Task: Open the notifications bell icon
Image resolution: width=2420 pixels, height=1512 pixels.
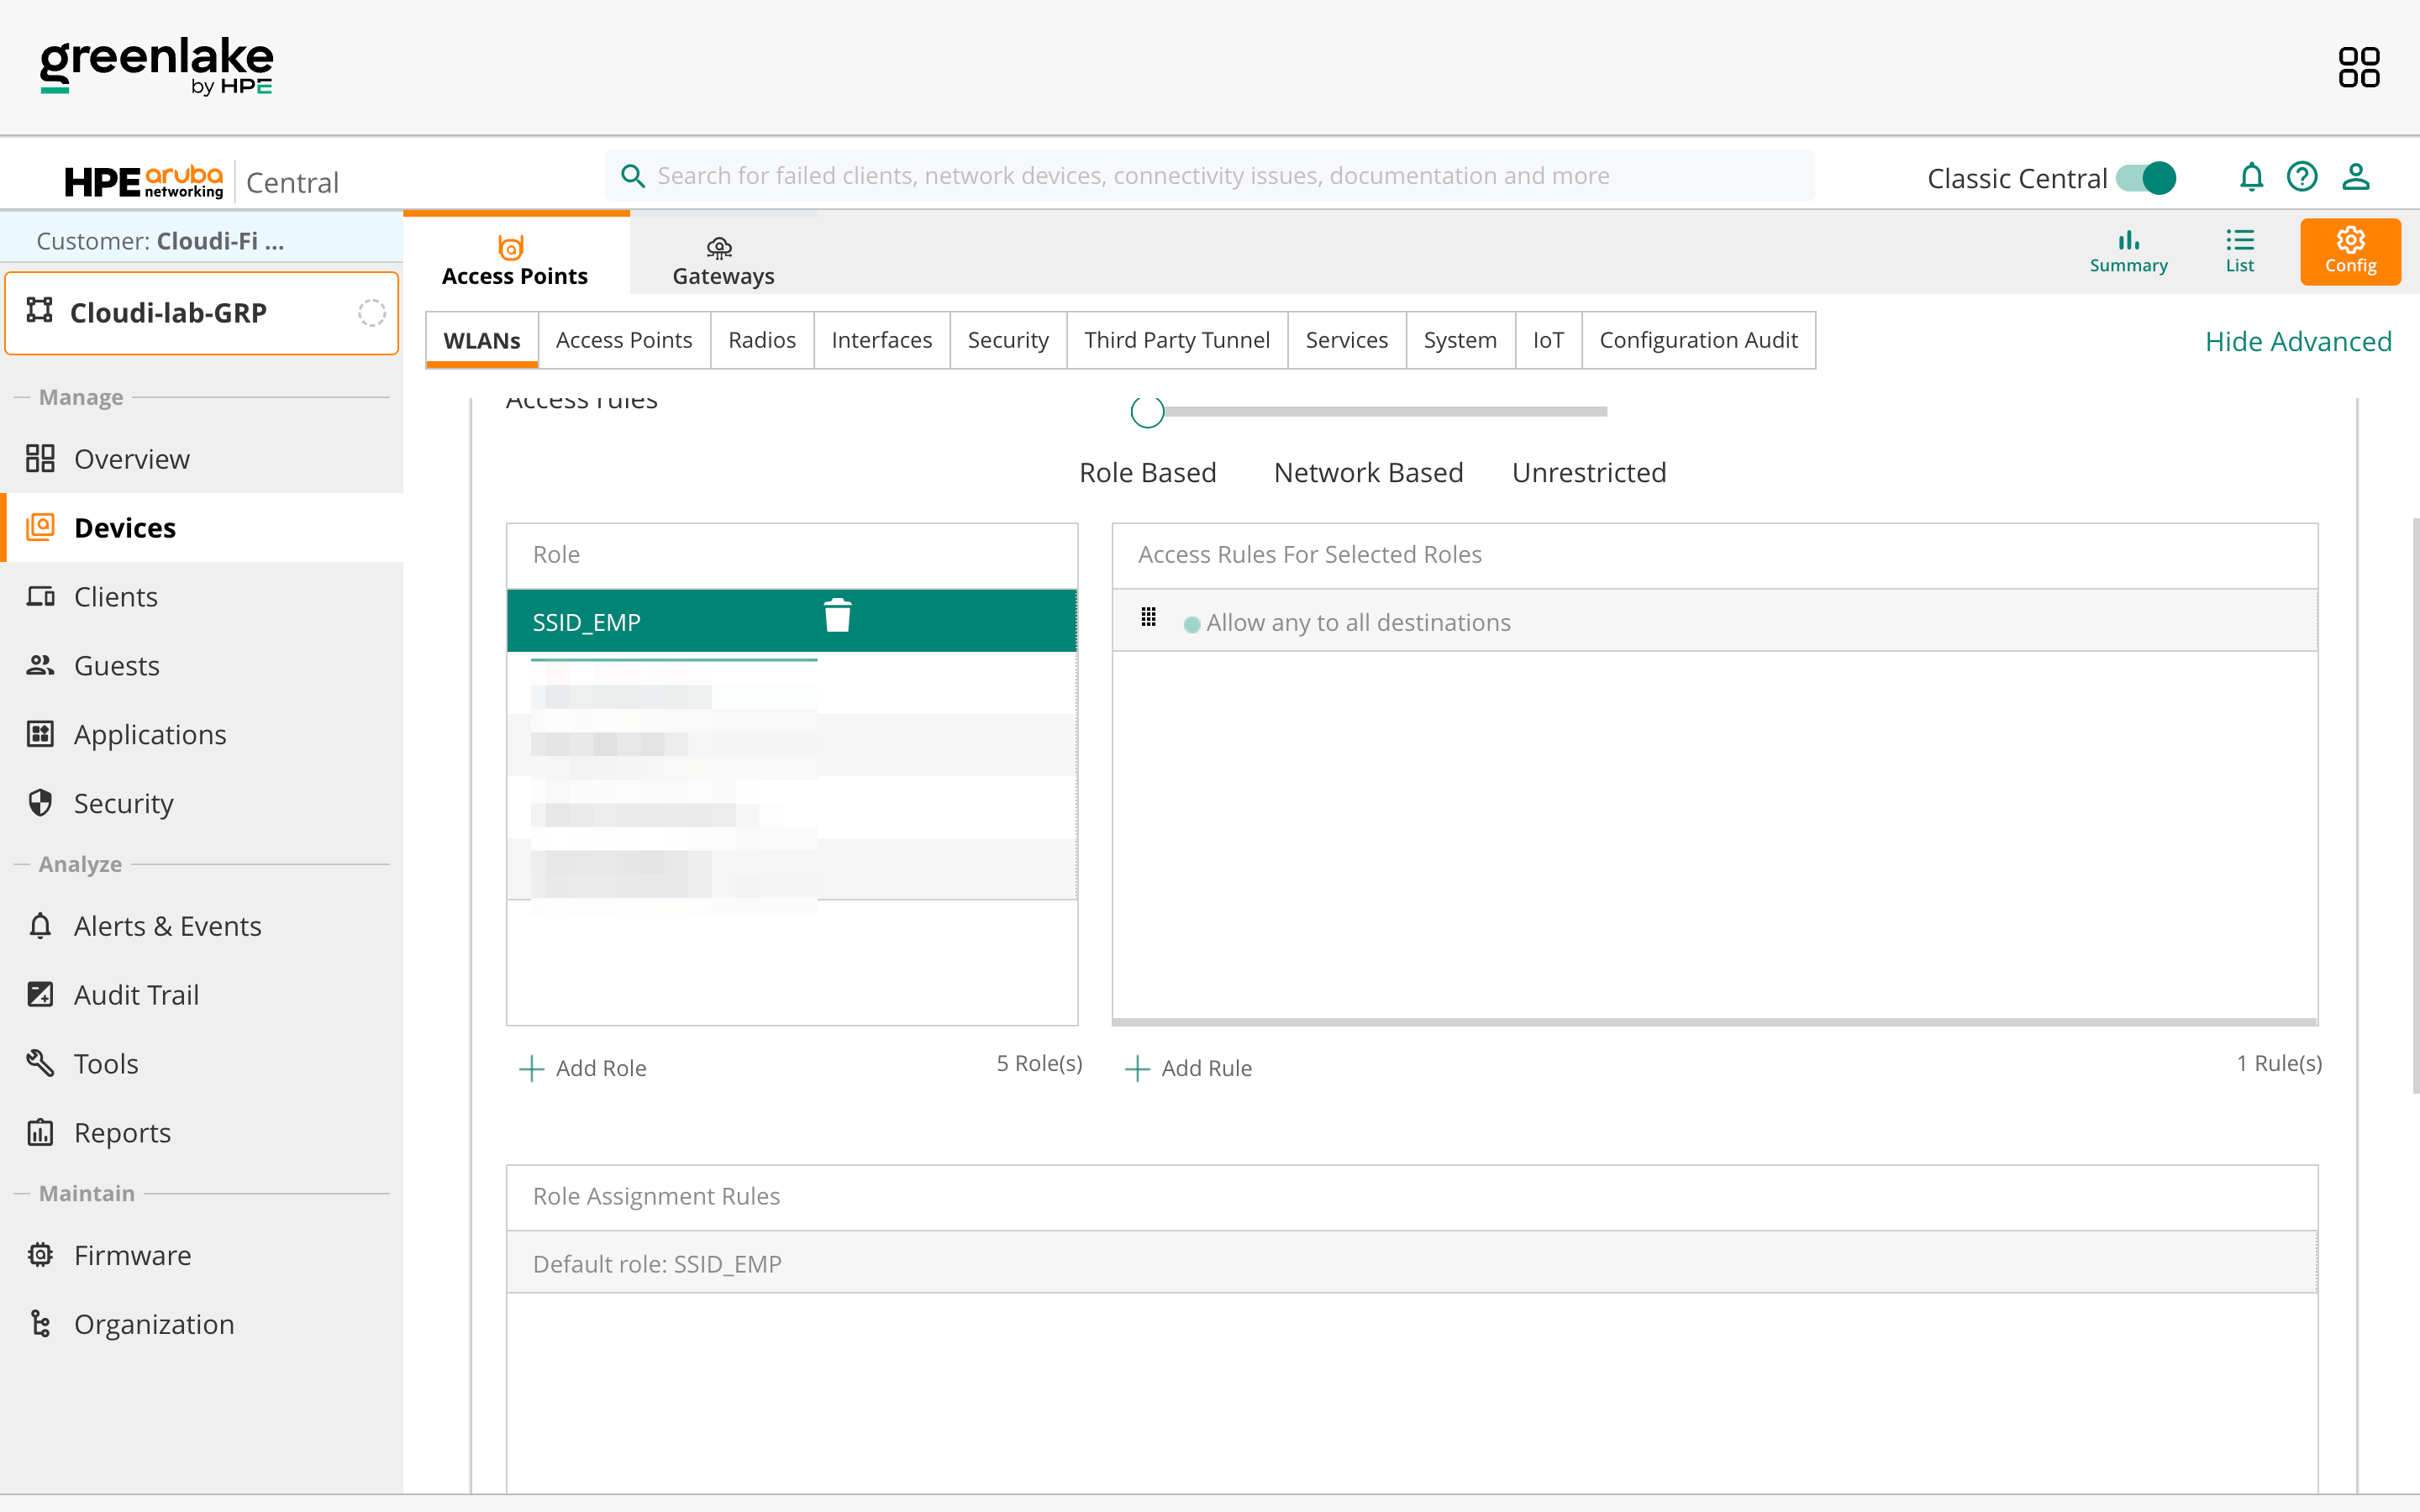Action: (2250, 177)
